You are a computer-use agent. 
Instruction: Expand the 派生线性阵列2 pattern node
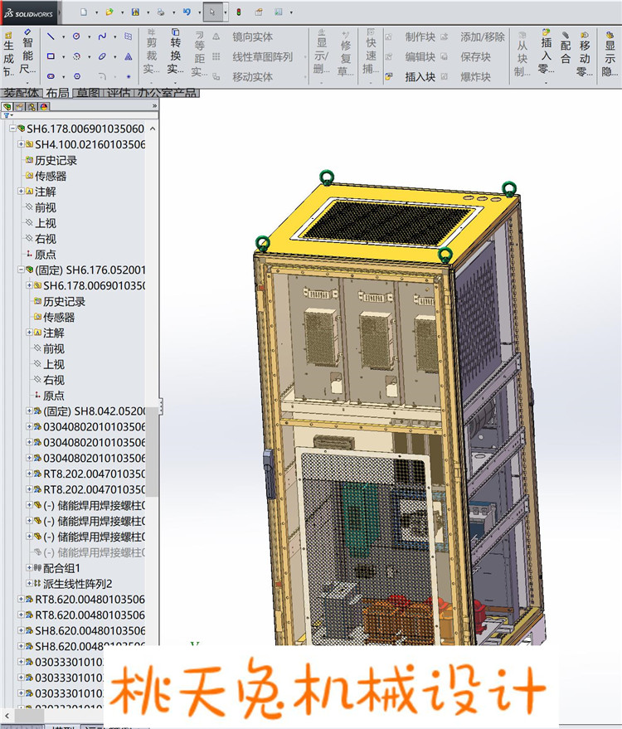point(29,583)
